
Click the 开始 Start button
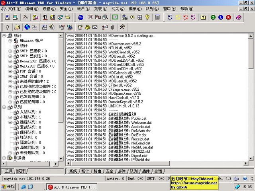pos(8,186)
